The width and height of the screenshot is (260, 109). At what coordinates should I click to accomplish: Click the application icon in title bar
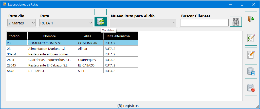point(5,4)
